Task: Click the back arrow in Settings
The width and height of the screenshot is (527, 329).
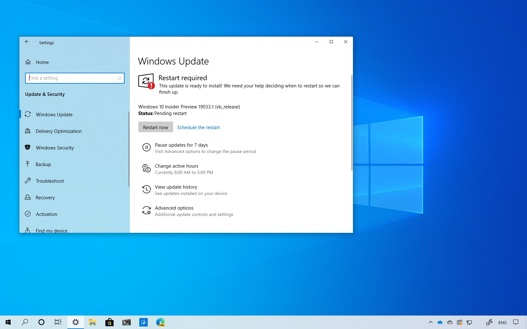Action: (27, 42)
